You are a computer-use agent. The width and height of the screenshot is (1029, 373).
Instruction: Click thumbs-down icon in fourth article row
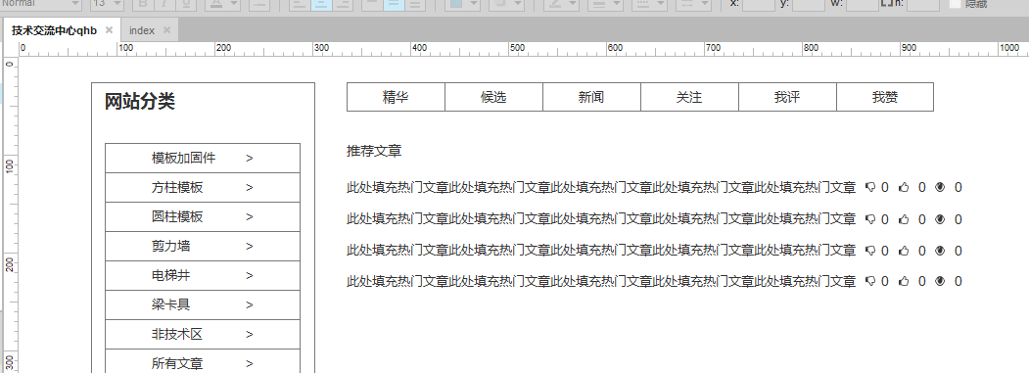pos(870,281)
